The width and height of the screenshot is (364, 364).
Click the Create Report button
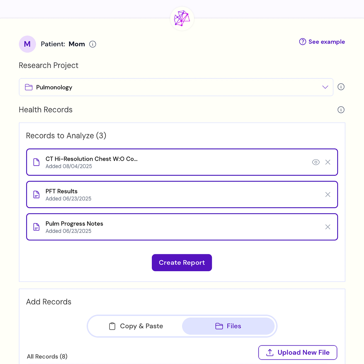tap(182, 263)
